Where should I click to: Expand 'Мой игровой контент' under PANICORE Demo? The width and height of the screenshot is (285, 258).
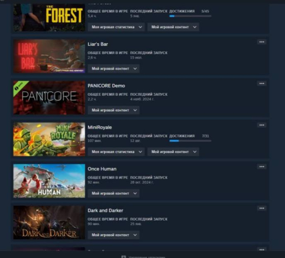pyautogui.click(x=114, y=110)
